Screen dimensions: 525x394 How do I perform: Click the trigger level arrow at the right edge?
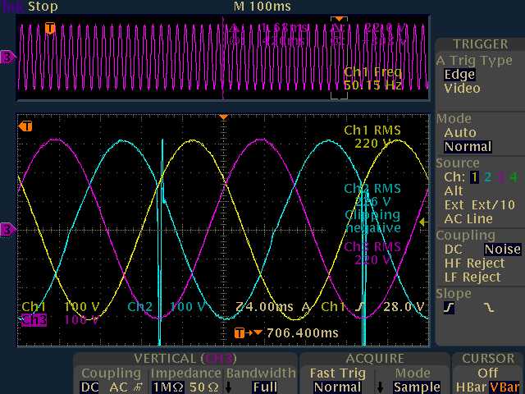click(x=423, y=222)
